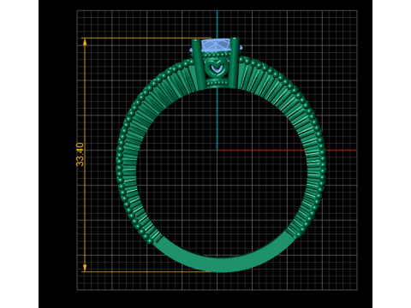Screen dimensions: 411x308
Task: Click the heart motif under the stone
Action: (217, 68)
